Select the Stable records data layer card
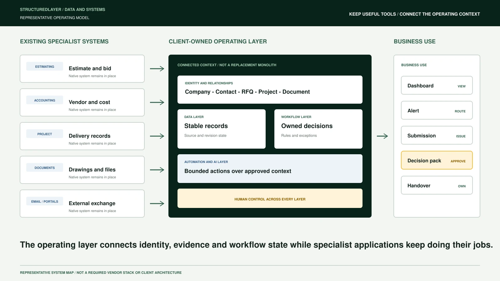The width and height of the screenshot is (500, 281). click(x=222, y=129)
